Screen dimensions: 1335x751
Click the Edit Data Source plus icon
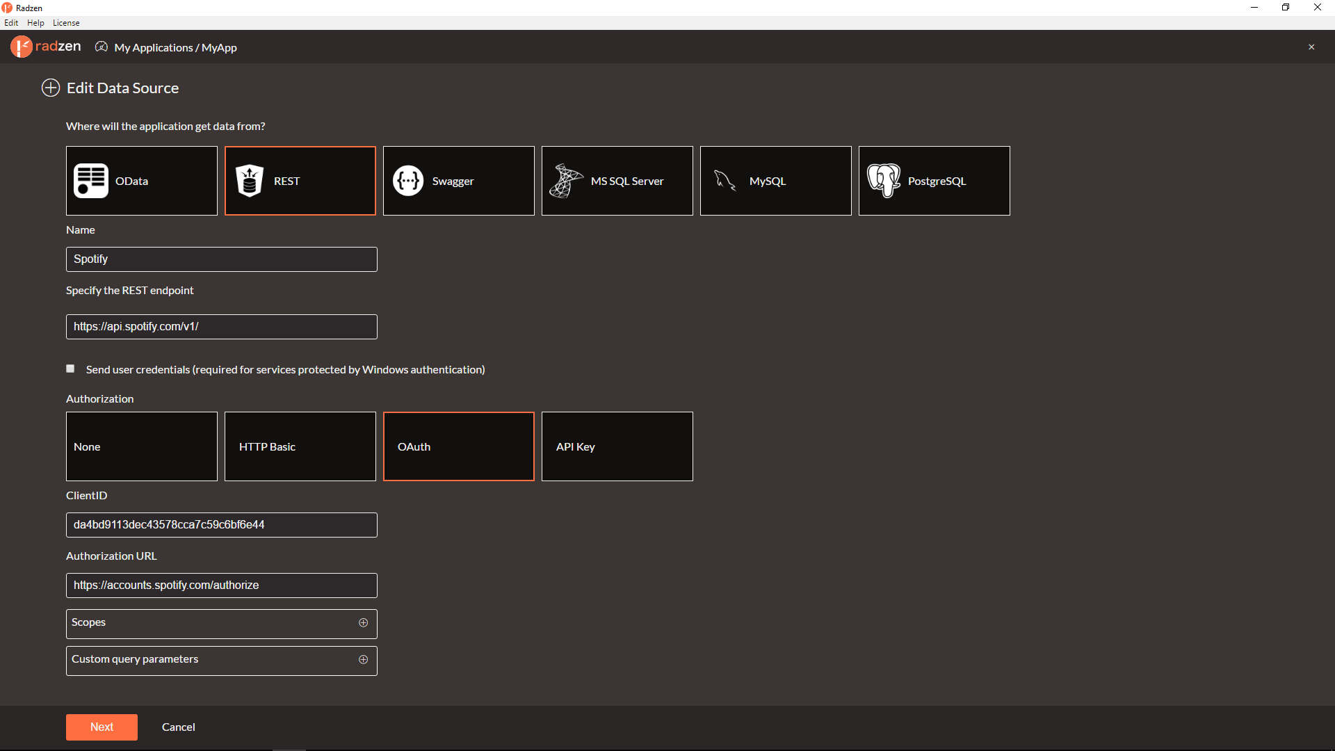point(51,88)
